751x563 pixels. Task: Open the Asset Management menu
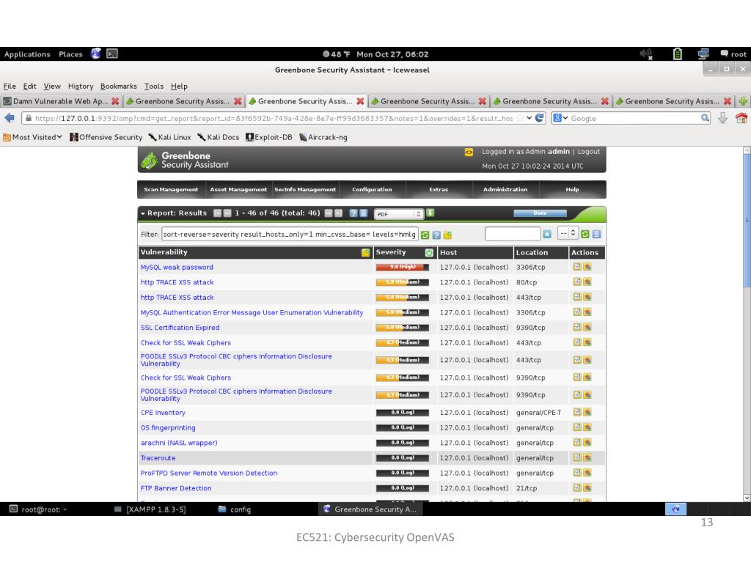pyautogui.click(x=238, y=190)
